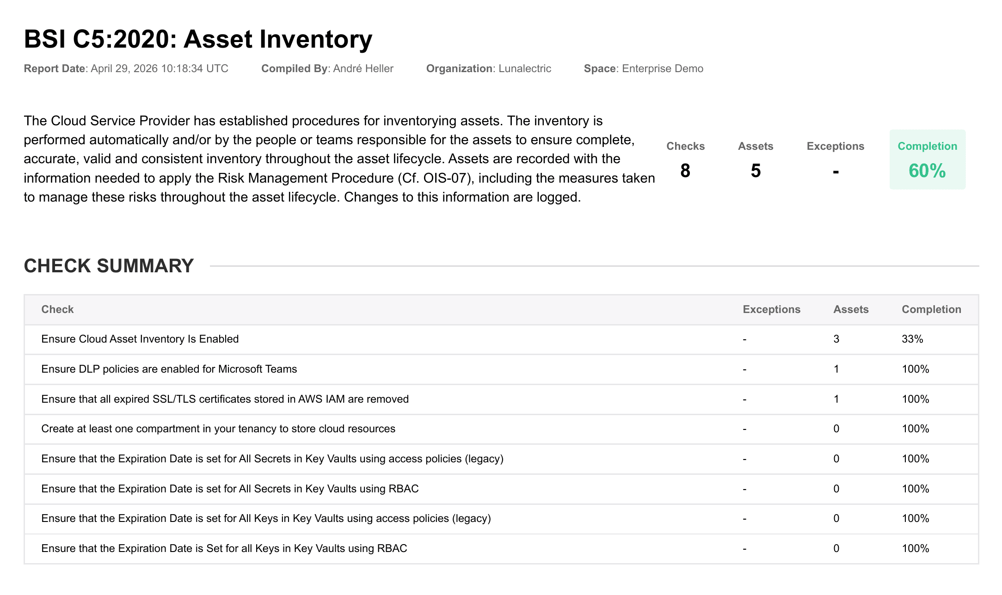Click the 'Check' column header
This screenshot has width=1002, height=595.
57,309
